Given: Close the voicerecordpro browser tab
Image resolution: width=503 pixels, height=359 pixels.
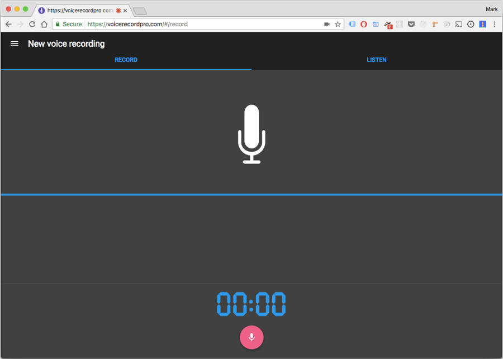Looking at the screenshot, I should [125, 11].
